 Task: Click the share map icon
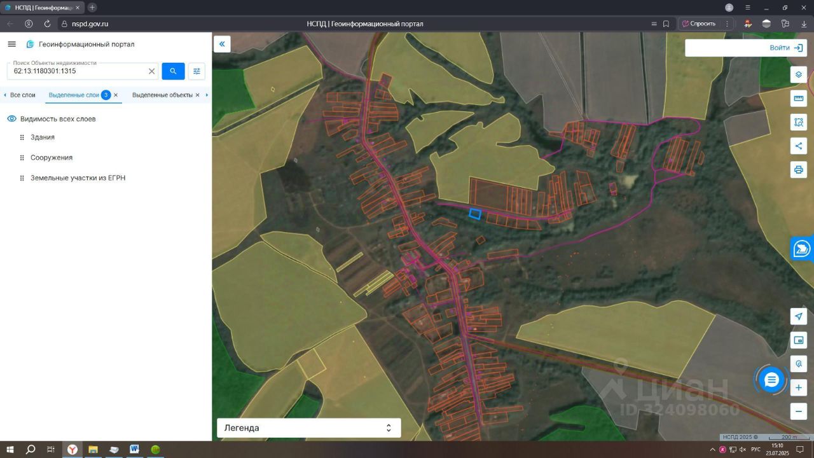coord(799,146)
